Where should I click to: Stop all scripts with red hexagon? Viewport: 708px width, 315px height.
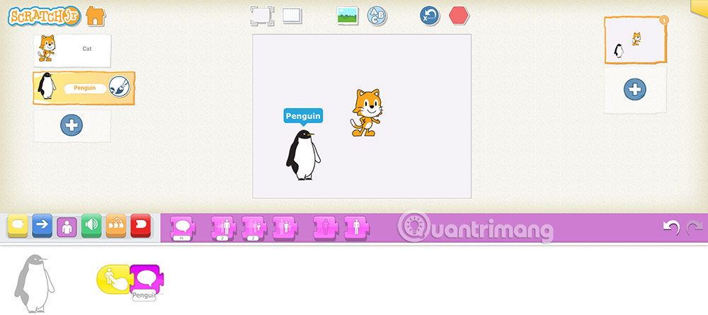tap(459, 16)
